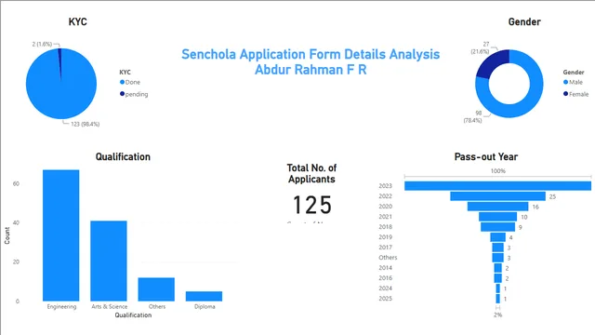Image resolution: width=595 pixels, height=335 pixels.
Task: Click the 2023 year label in funnel
Action: tap(385, 186)
